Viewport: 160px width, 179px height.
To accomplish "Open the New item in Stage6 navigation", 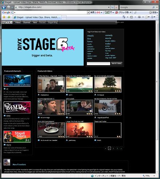I will pyautogui.click(x=35, y=23).
